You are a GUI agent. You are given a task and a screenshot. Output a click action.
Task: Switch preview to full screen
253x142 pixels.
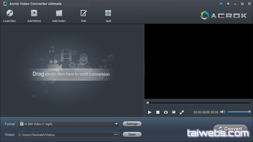[x=182, y=112]
